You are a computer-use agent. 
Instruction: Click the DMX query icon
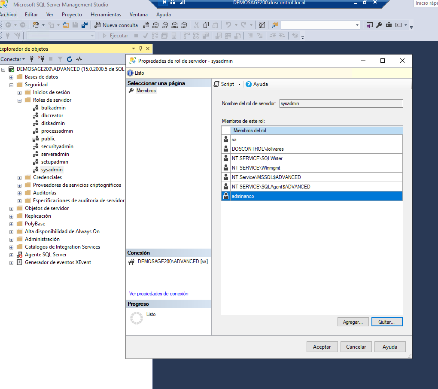(165, 25)
